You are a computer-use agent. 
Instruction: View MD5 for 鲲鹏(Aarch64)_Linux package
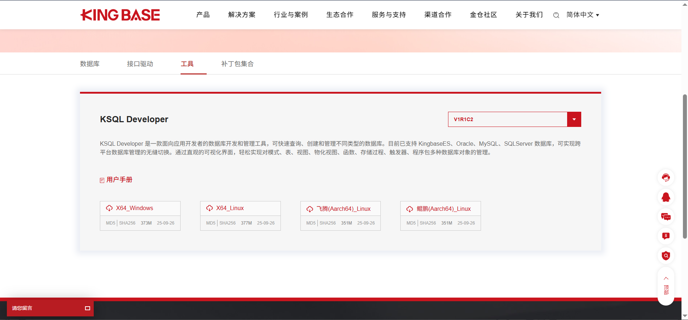tap(411, 223)
